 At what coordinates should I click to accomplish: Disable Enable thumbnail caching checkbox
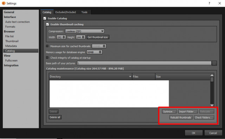[47, 24]
